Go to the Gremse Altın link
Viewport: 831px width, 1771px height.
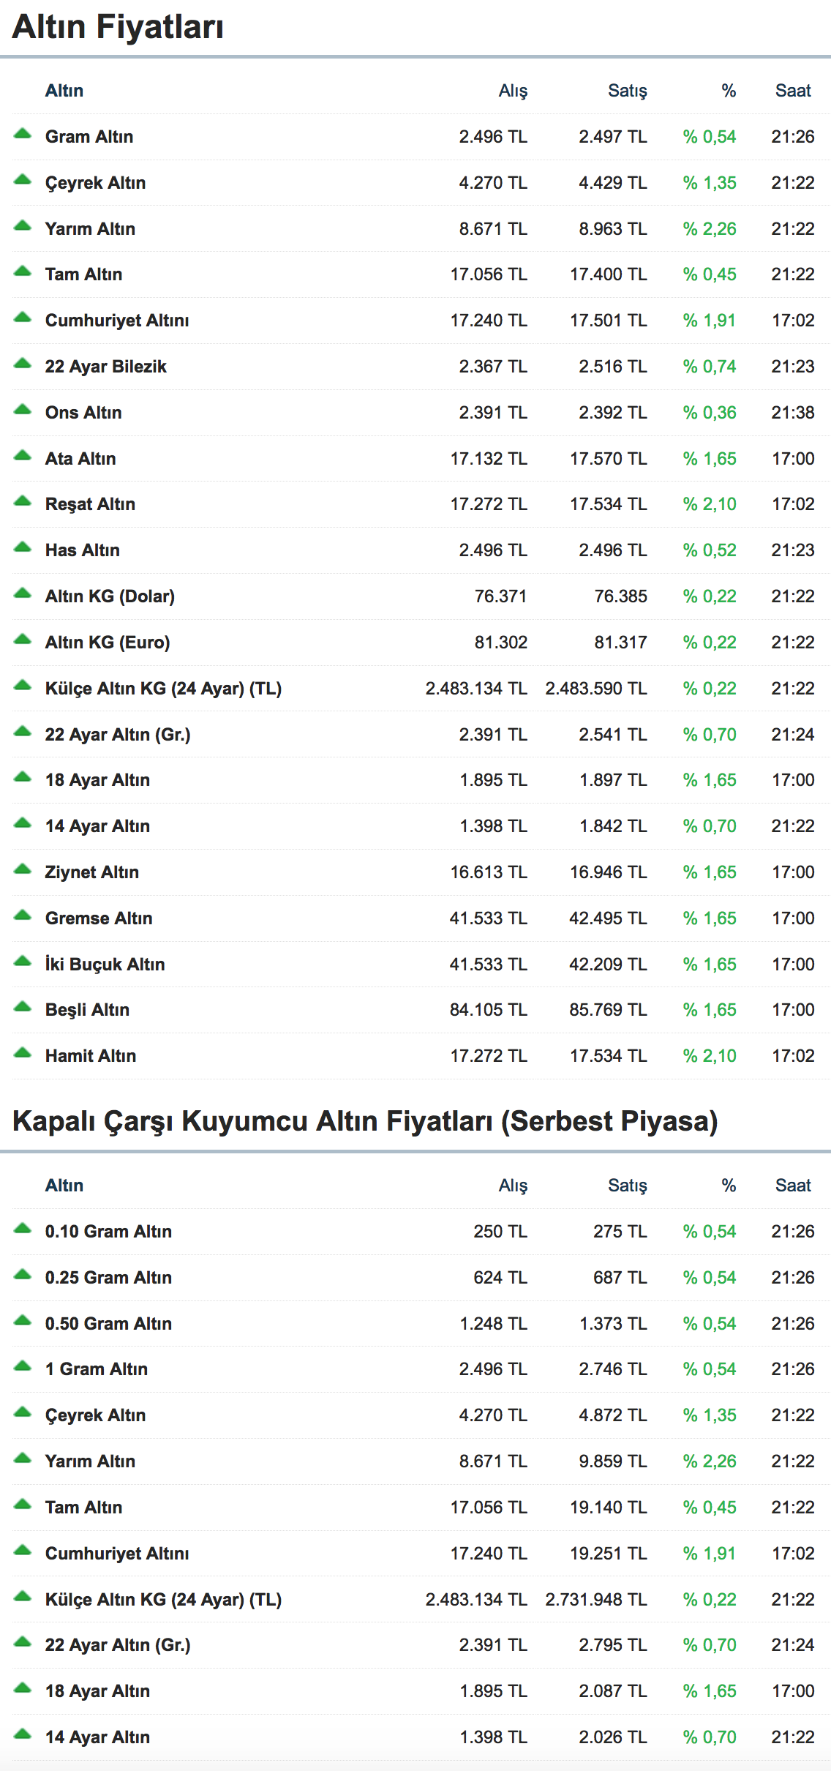pos(99,918)
